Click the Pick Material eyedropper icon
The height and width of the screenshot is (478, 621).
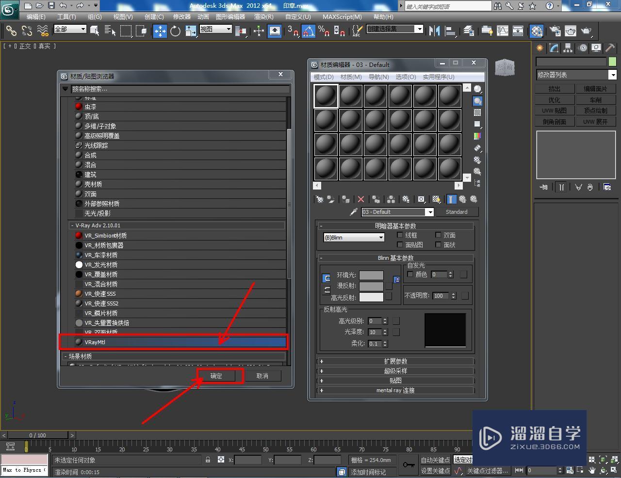pos(354,212)
